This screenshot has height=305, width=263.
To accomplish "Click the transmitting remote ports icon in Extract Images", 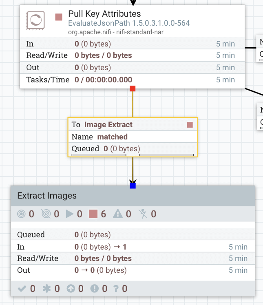I will pos(21,214).
